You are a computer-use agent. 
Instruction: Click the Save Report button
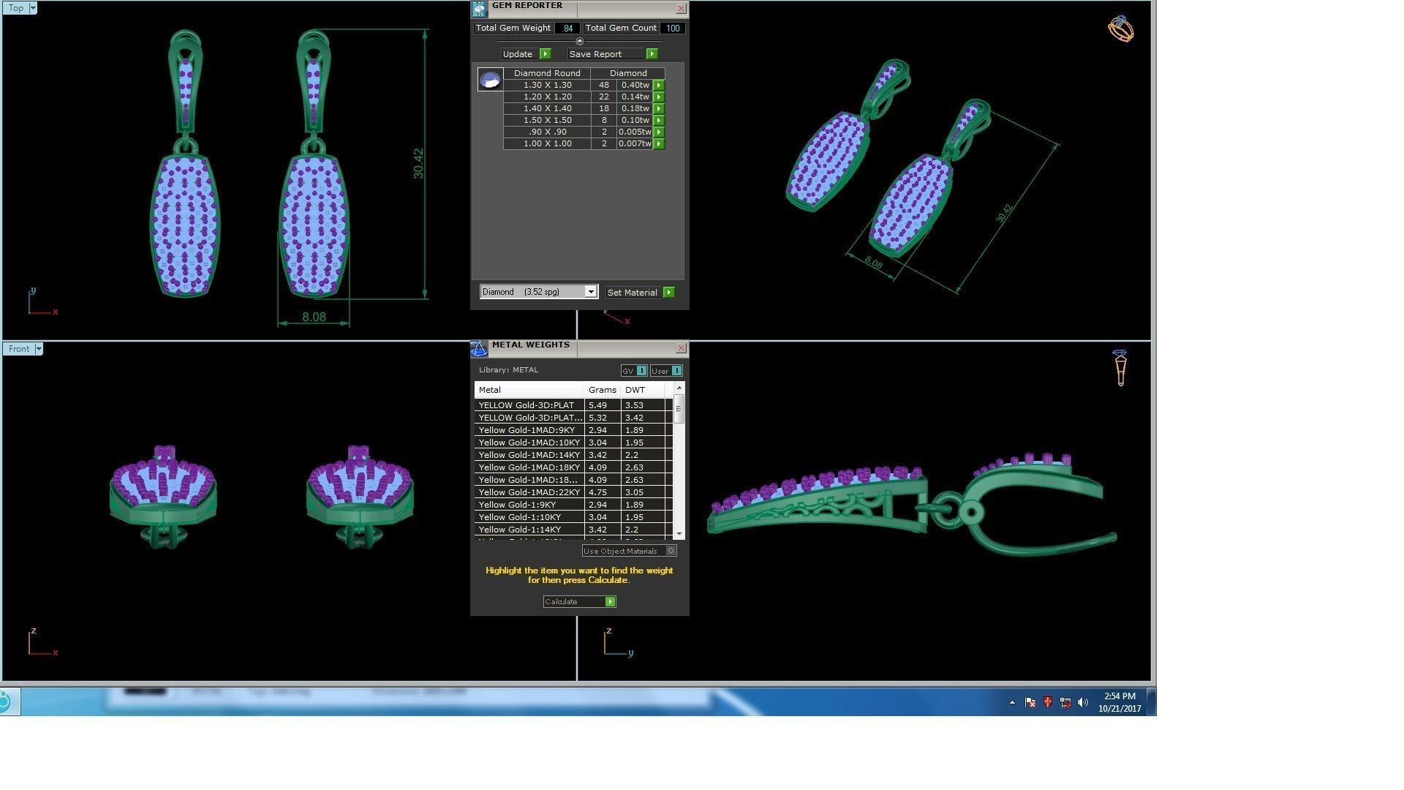click(613, 54)
